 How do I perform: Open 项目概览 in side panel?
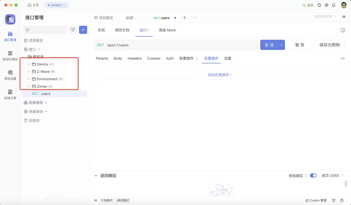tap(33, 41)
